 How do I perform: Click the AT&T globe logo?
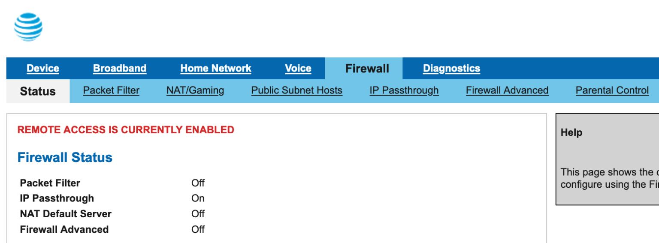click(x=28, y=27)
